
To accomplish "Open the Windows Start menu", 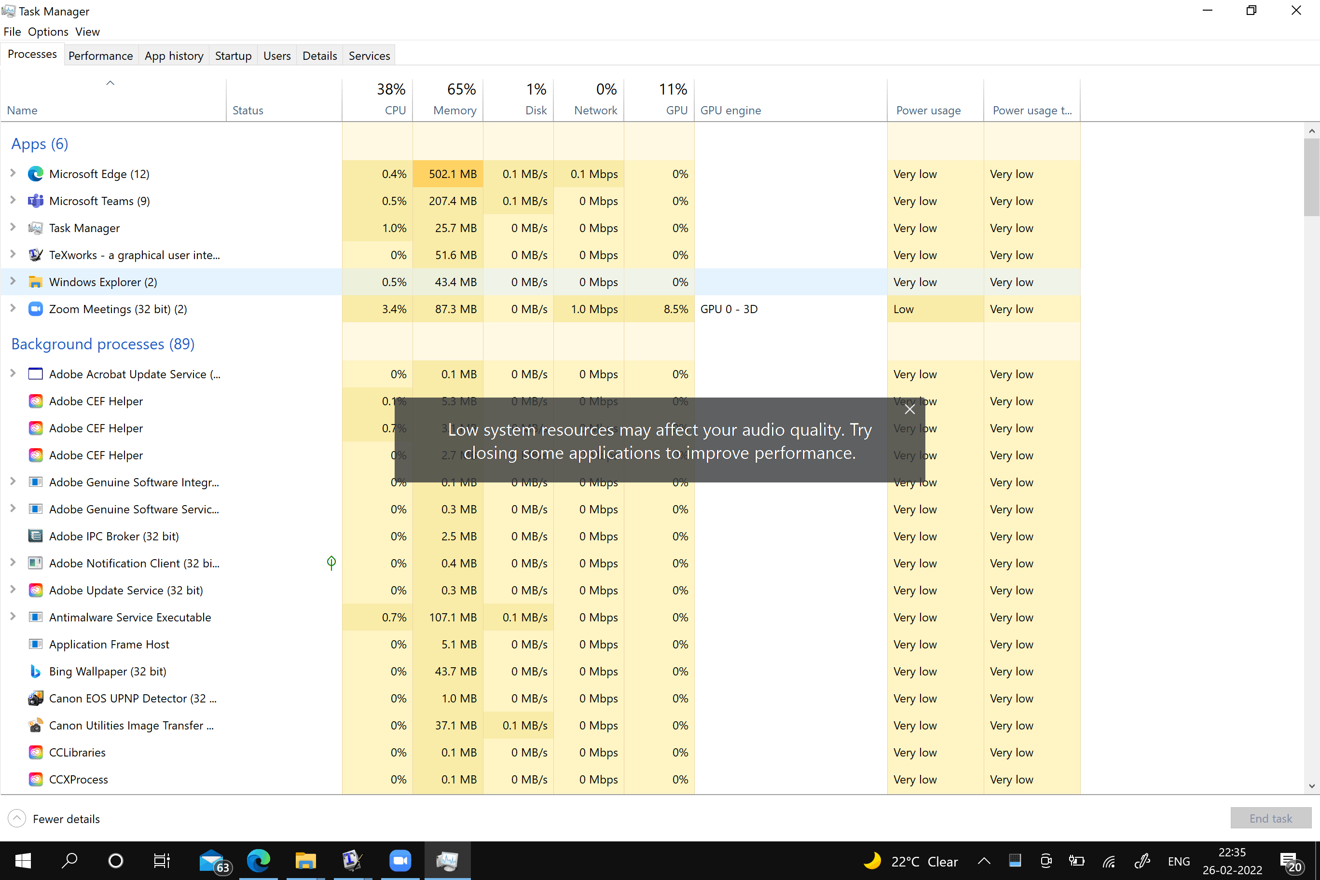I will click(x=23, y=860).
